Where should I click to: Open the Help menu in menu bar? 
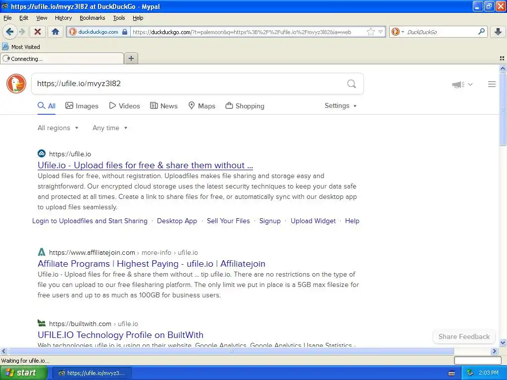click(138, 18)
